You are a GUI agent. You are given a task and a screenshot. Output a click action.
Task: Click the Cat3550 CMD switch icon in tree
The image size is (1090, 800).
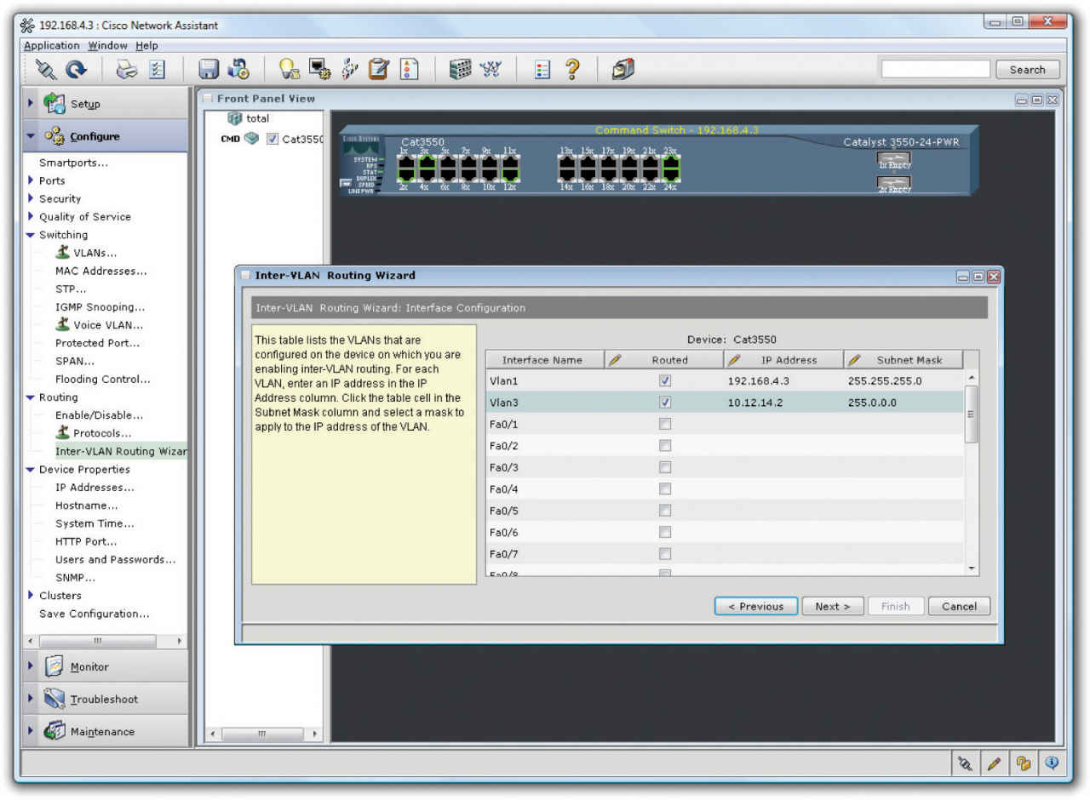pos(252,139)
